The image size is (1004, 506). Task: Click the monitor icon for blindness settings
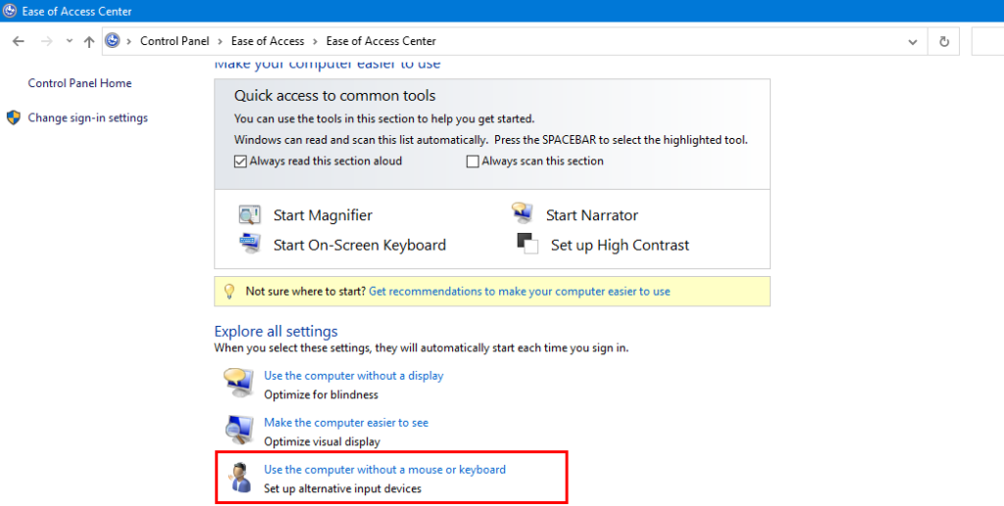point(238,383)
